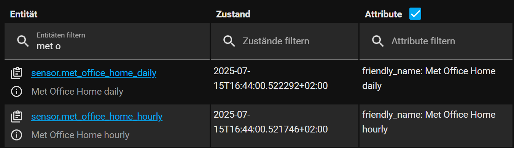
Task: Copy the sensor.met_office_home_hourly entity ID
Action: (16, 117)
